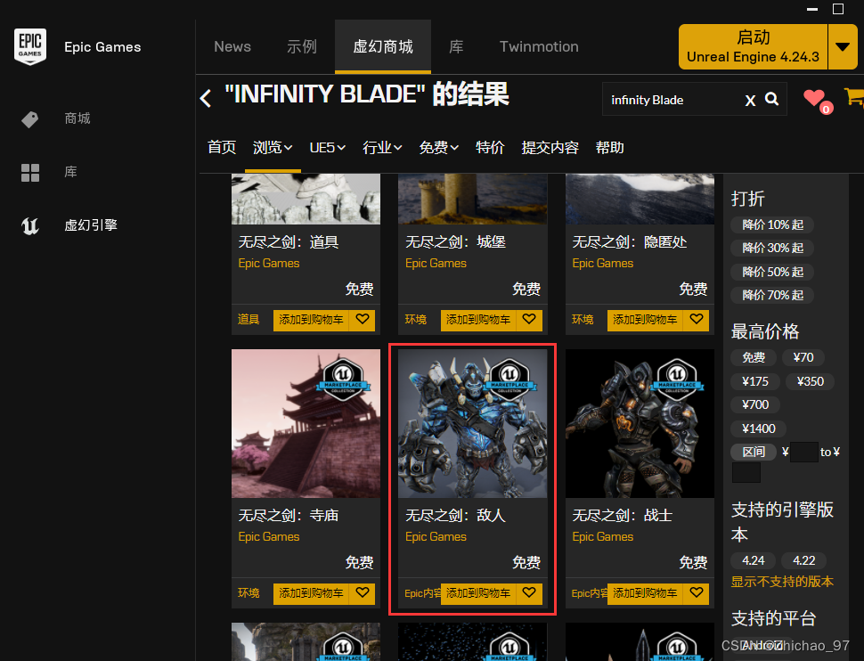
Task: Add 无尽之剑：隐匿处 to cart
Action: [x=645, y=320]
